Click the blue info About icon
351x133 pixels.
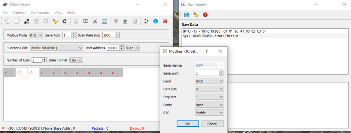[155, 21]
